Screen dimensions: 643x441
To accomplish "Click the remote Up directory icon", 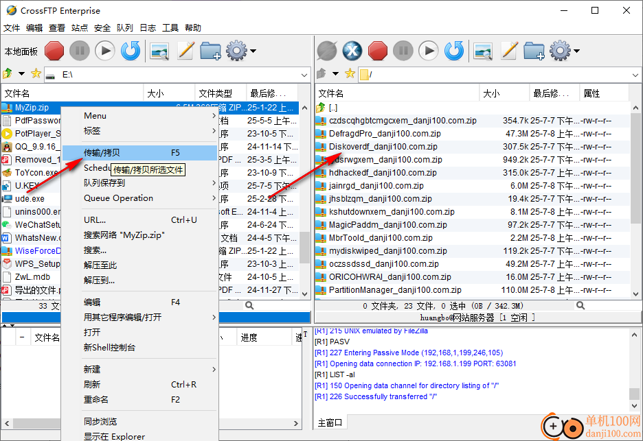I will tap(321, 73).
